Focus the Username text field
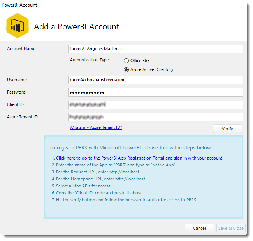The image size is (253, 241). 156,80
